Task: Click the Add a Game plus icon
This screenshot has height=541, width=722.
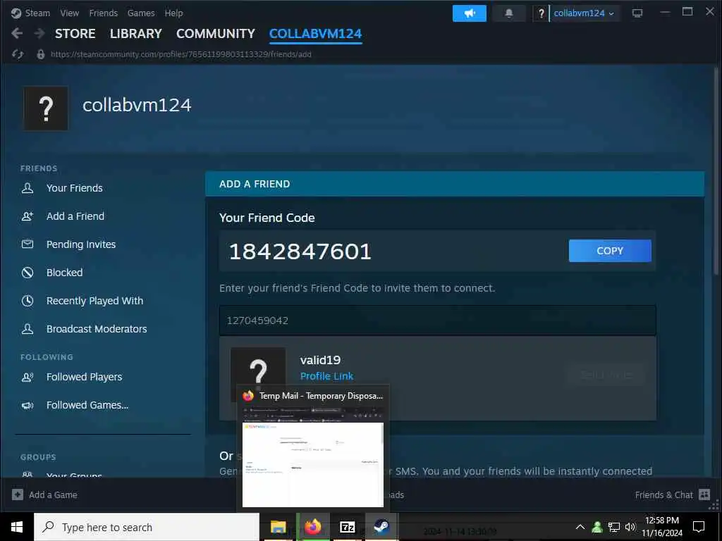Action: [x=18, y=495]
